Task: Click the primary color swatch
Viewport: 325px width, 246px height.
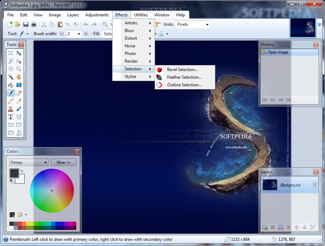Action: click(x=14, y=173)
